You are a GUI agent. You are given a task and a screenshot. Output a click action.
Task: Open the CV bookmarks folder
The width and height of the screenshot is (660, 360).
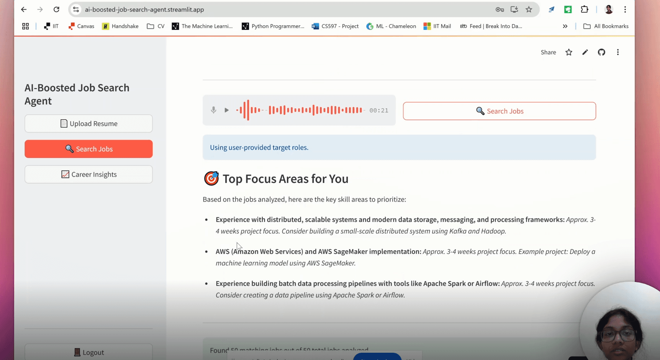pos(156,26)
